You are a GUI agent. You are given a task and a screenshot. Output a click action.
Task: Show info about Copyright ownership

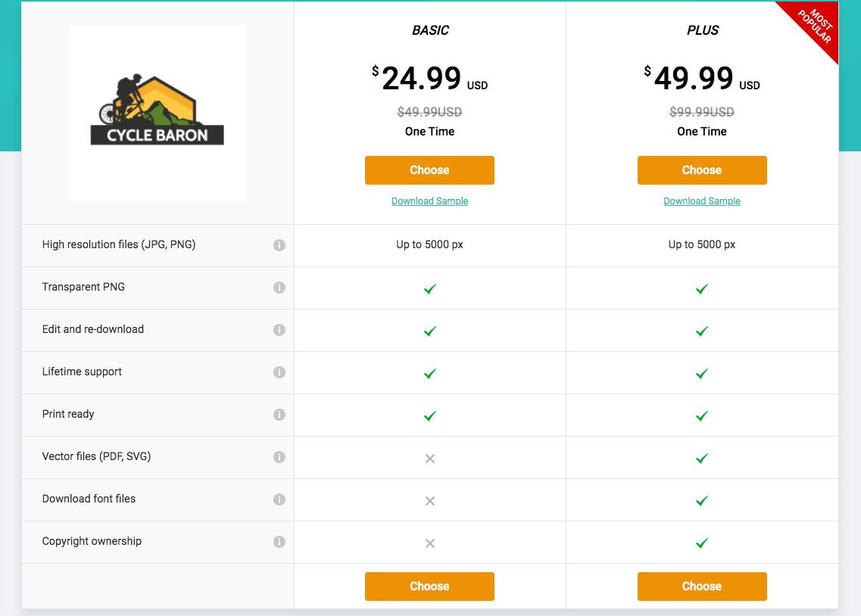point(279,542)
